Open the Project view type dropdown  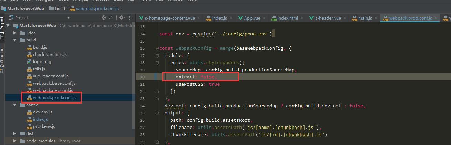point(68,17)
